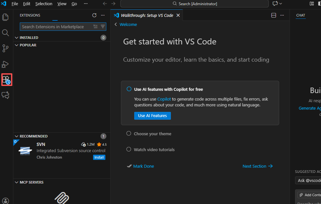Follow the Copilot link in description
Screen dimensions: 321x204
(x=164, y=99)
